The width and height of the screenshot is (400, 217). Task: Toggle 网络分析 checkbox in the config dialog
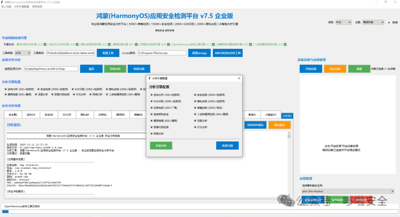pyautogui.click(x=151, y=134)
